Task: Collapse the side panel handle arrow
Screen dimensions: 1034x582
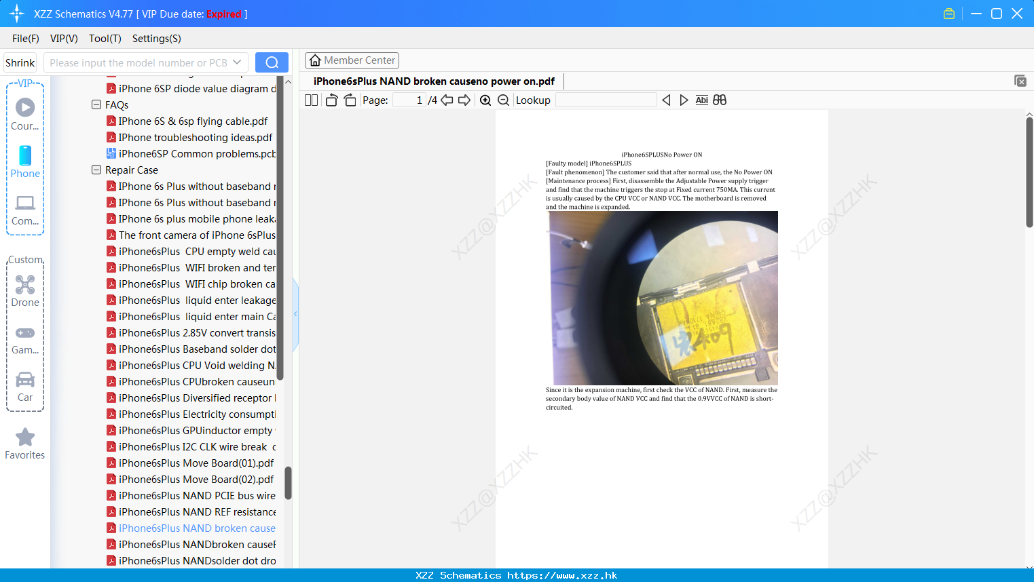Action: pos(295,314)
